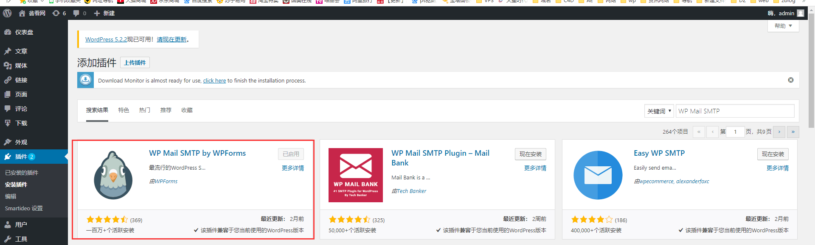Open the wpecommerce author link
815x245 pixels.
click(x=656, y=181)
